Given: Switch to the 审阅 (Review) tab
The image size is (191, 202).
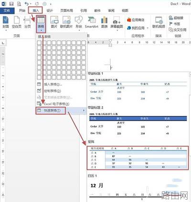Looking at the screenshot, I should click(x=111, y=11).
